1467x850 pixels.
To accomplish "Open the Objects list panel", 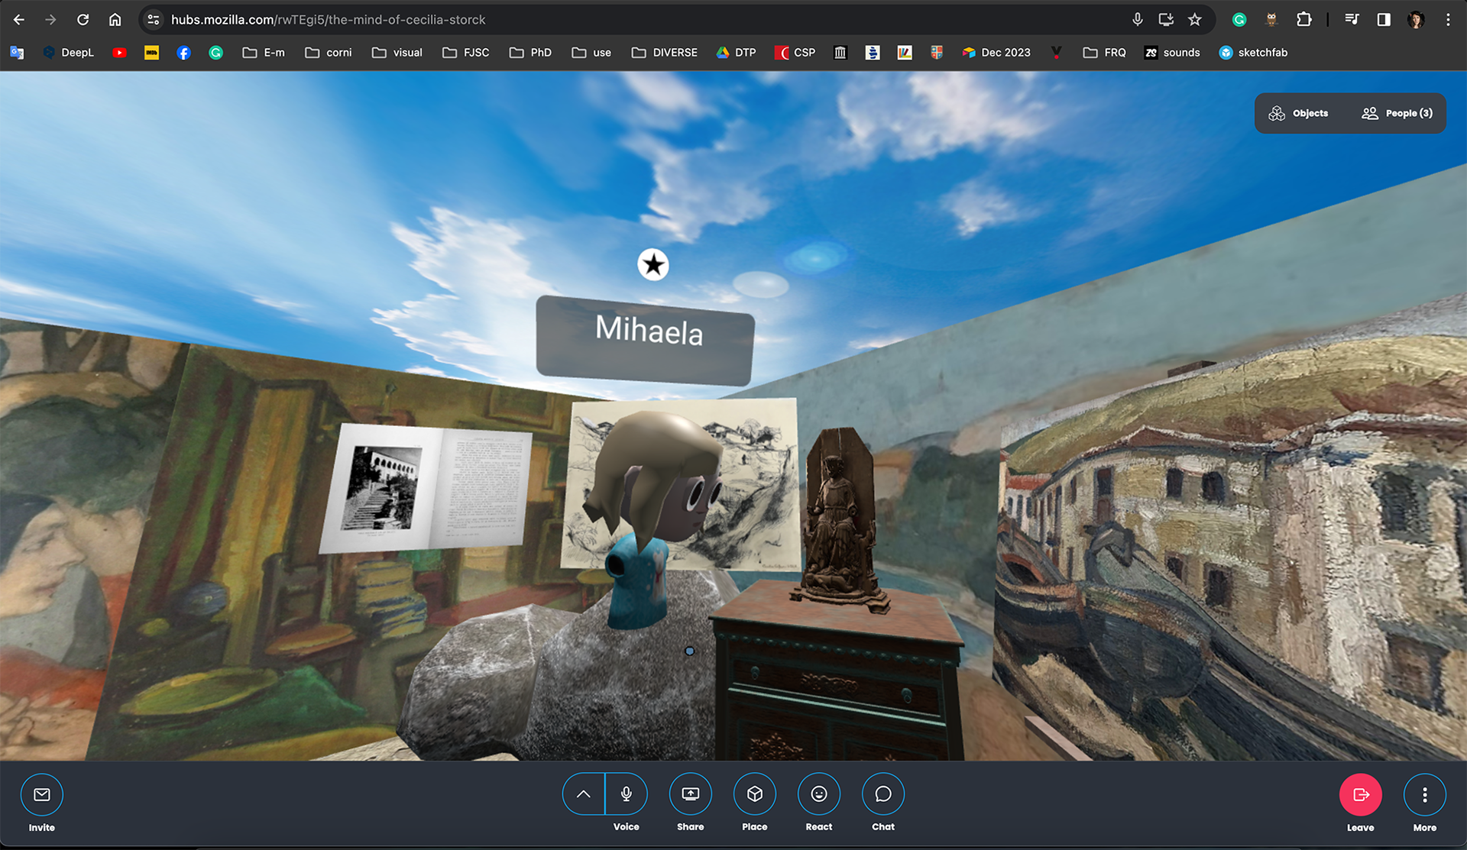I will 1299,113.
